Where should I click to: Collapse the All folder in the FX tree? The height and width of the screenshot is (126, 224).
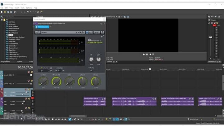2,20
